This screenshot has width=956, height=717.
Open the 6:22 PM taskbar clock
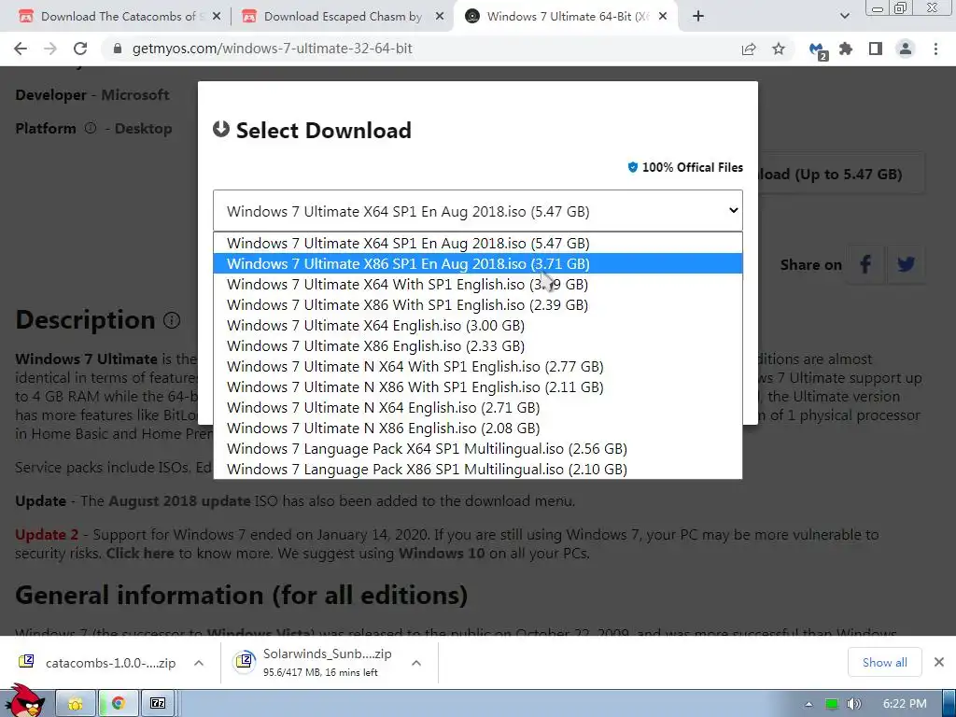(x=905, y=704)
